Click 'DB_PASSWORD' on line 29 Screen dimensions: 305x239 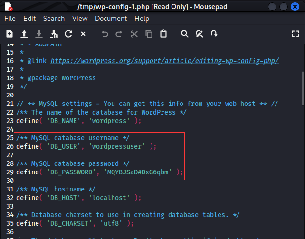click(71, 172)
